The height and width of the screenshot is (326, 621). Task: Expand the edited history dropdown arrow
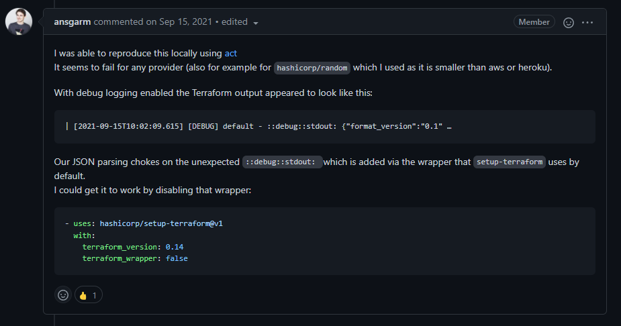[x=256, y=23]
